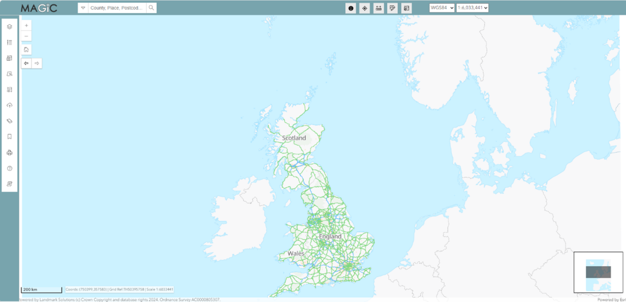Return to default extent with Home button
The width and height of the screenshot is (626, 302).
tap(26, 49)
